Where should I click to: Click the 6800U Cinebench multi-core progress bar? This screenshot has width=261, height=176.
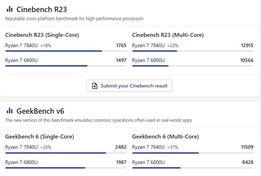(193, 66)
